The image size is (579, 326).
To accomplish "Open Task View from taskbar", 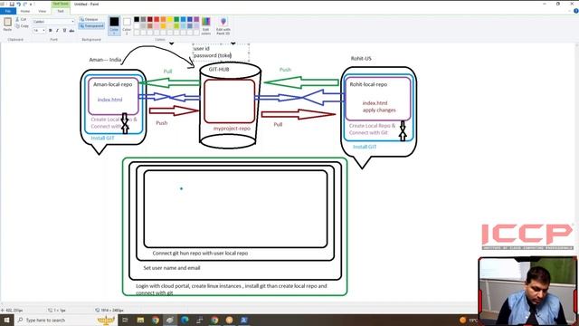I will [x=125, y=320].
